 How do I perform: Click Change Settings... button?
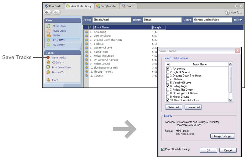(x=222, y=136)
